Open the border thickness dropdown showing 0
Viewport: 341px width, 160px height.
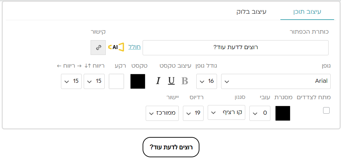pyautogui.click(x=260, y=113)
